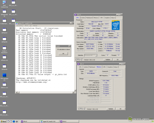154x123 pixels.
Task: Open About tab in lower CPU-Z window
Action: (x=116, y=67)
